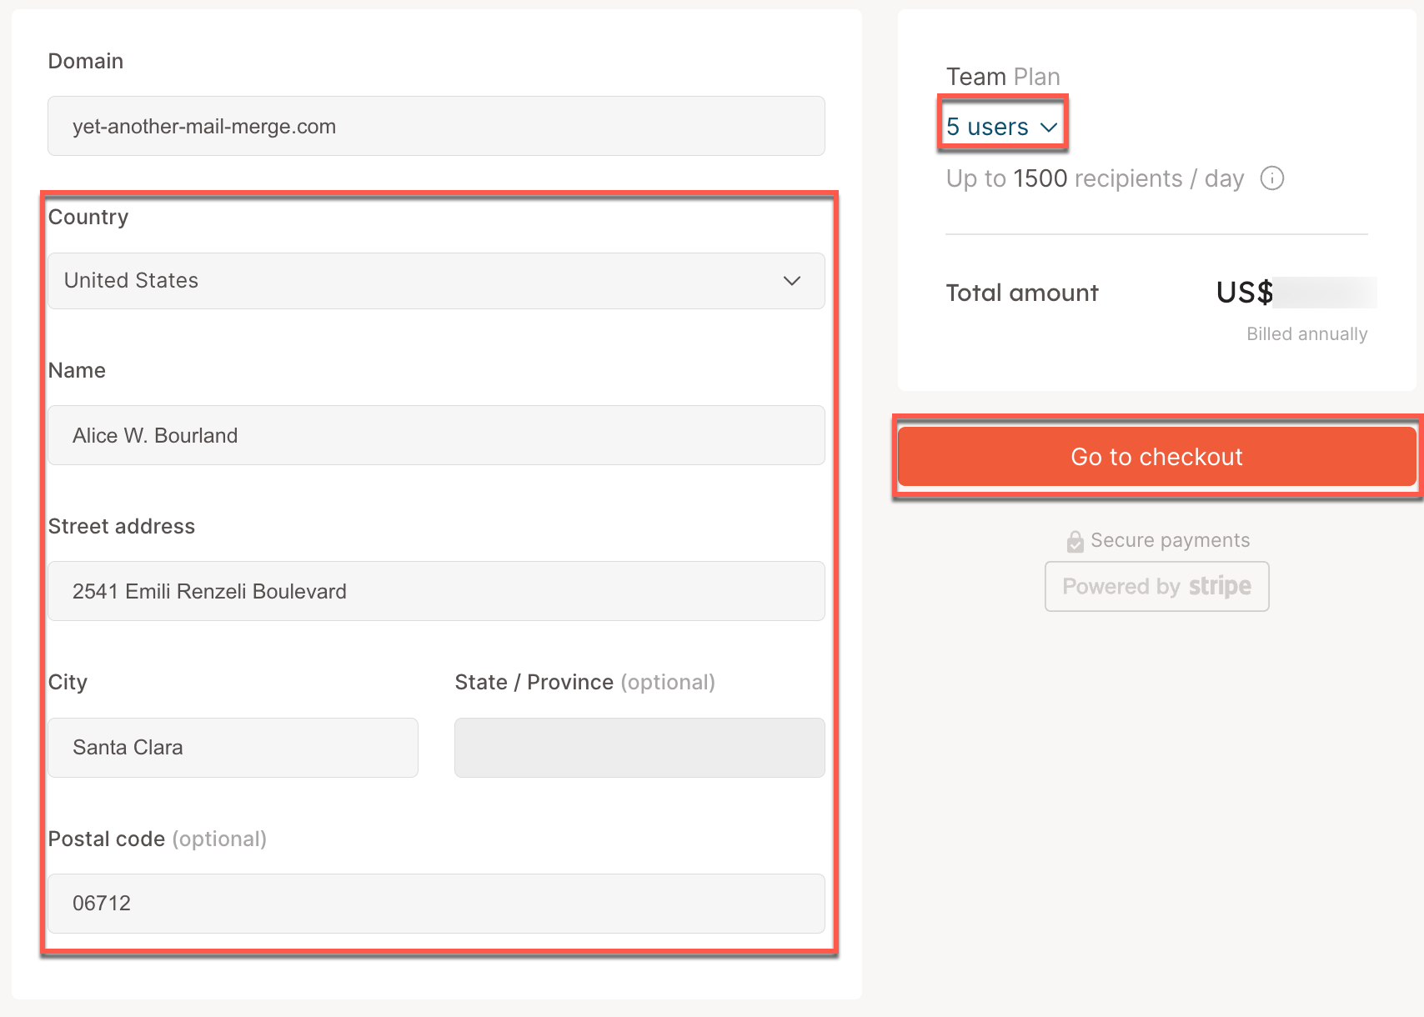Focus the empty State / Province input

tap(639, 748)
